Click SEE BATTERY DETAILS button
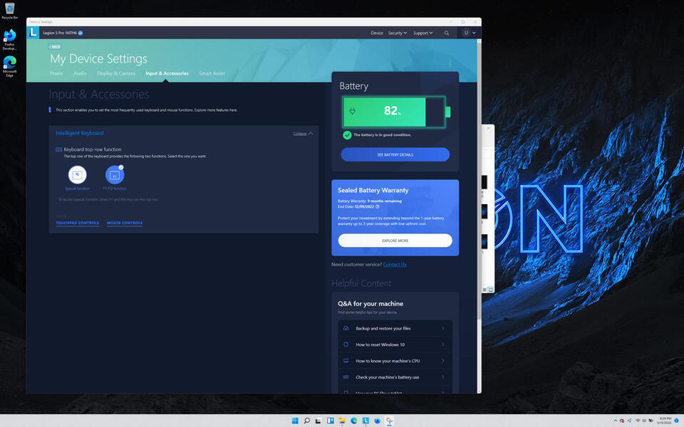 [395, 154]
